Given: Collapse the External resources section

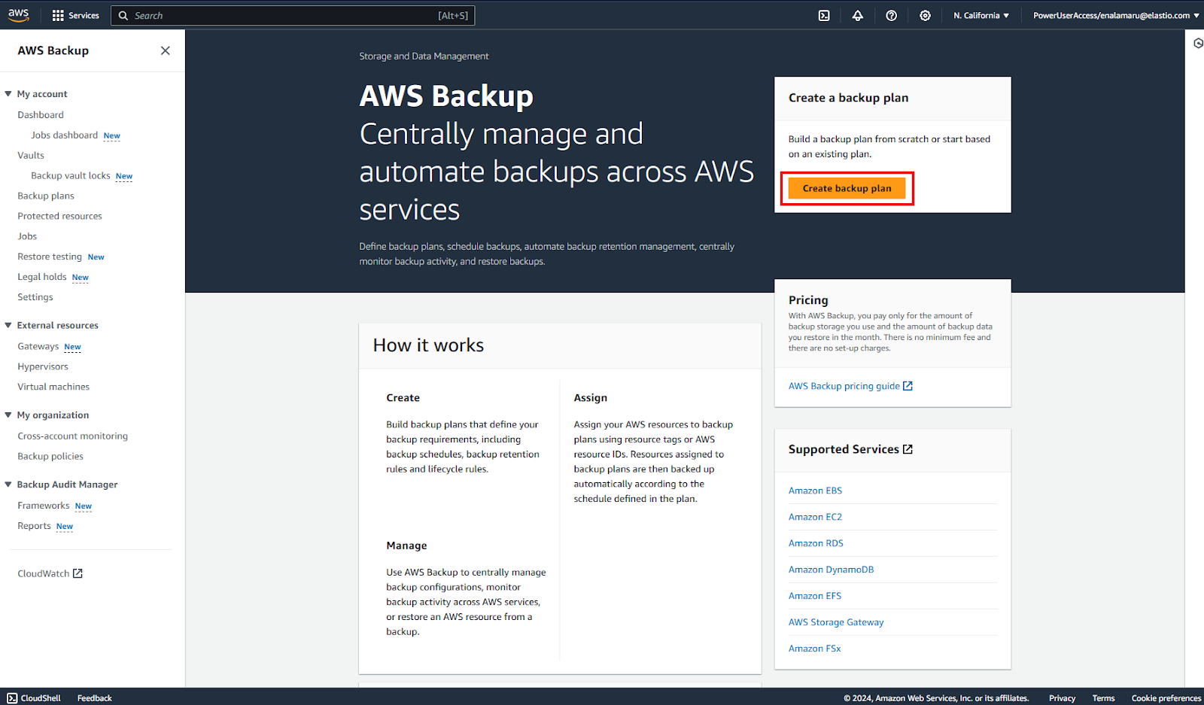Looking at the screenshot, I should click(x=8, y=325).
